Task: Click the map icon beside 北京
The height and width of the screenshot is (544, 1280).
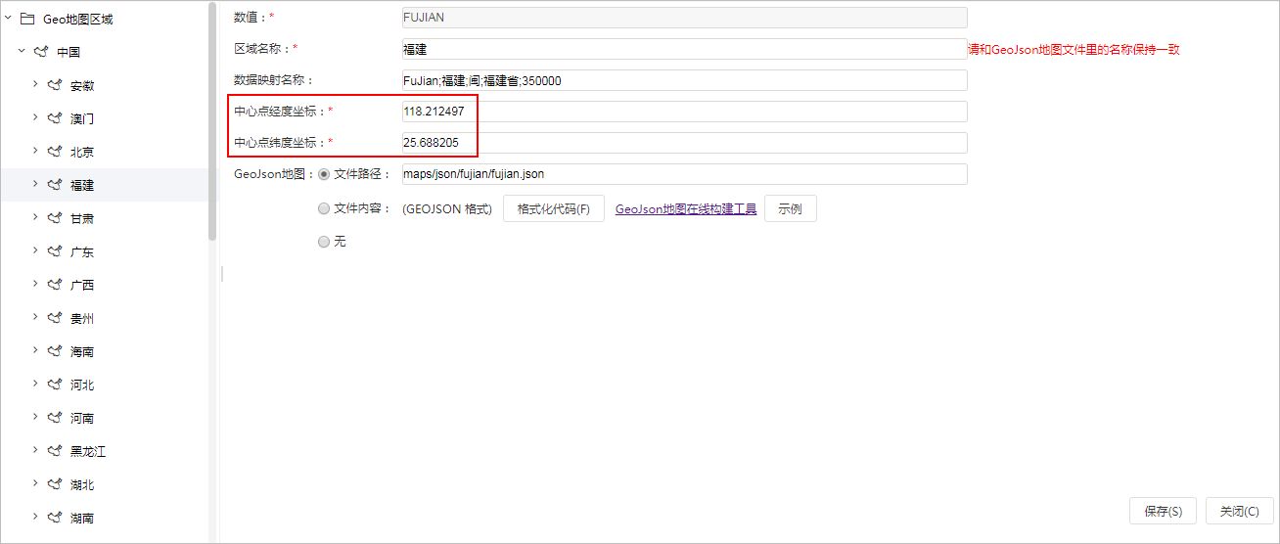Action: click(x=55, y=152)
